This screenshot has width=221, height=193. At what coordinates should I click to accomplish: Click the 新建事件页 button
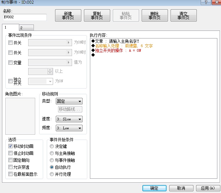point(68,16)
